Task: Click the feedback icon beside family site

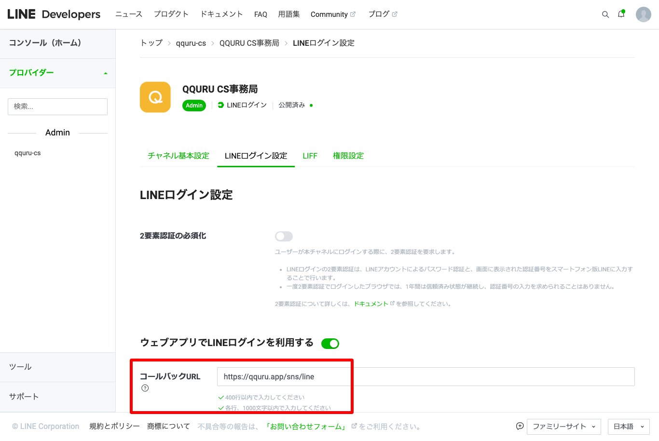Action: [x=520, y=426]
